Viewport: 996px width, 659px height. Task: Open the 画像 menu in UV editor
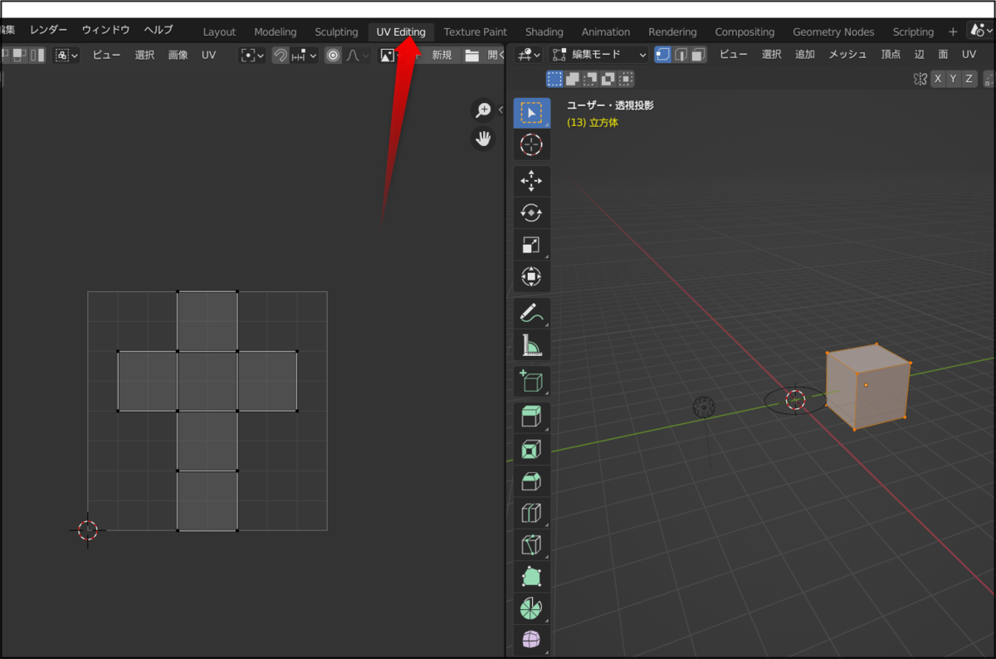(178, 56)
